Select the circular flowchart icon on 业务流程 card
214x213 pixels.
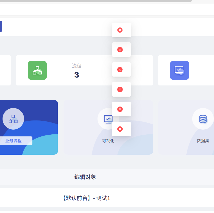click(x=13, y=119)
